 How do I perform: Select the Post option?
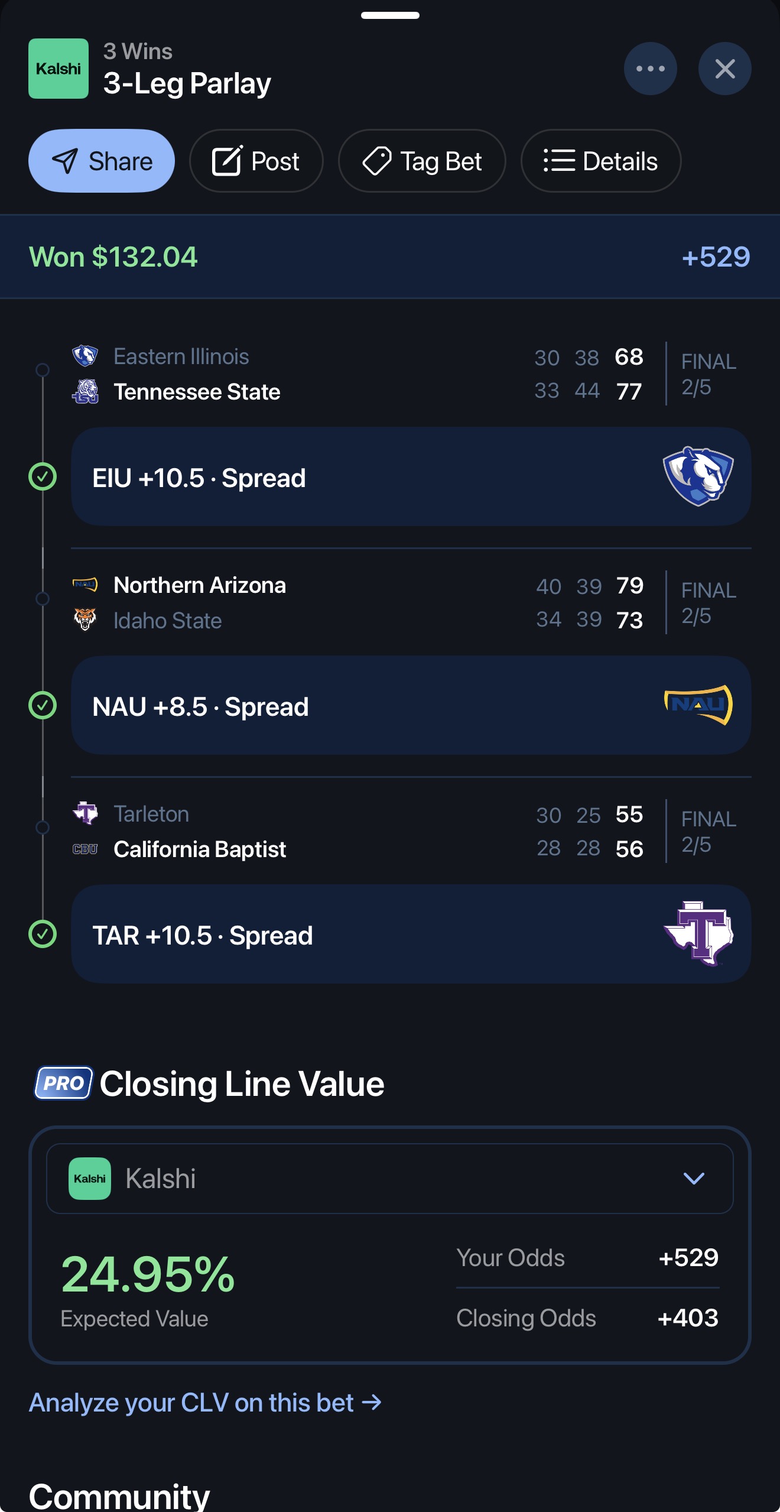point(256,161)
